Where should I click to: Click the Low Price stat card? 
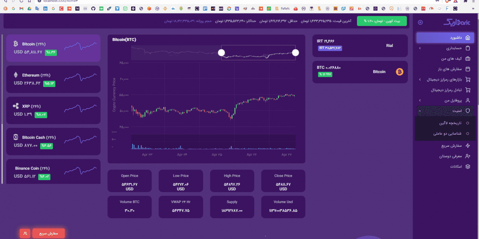point(181,181)
